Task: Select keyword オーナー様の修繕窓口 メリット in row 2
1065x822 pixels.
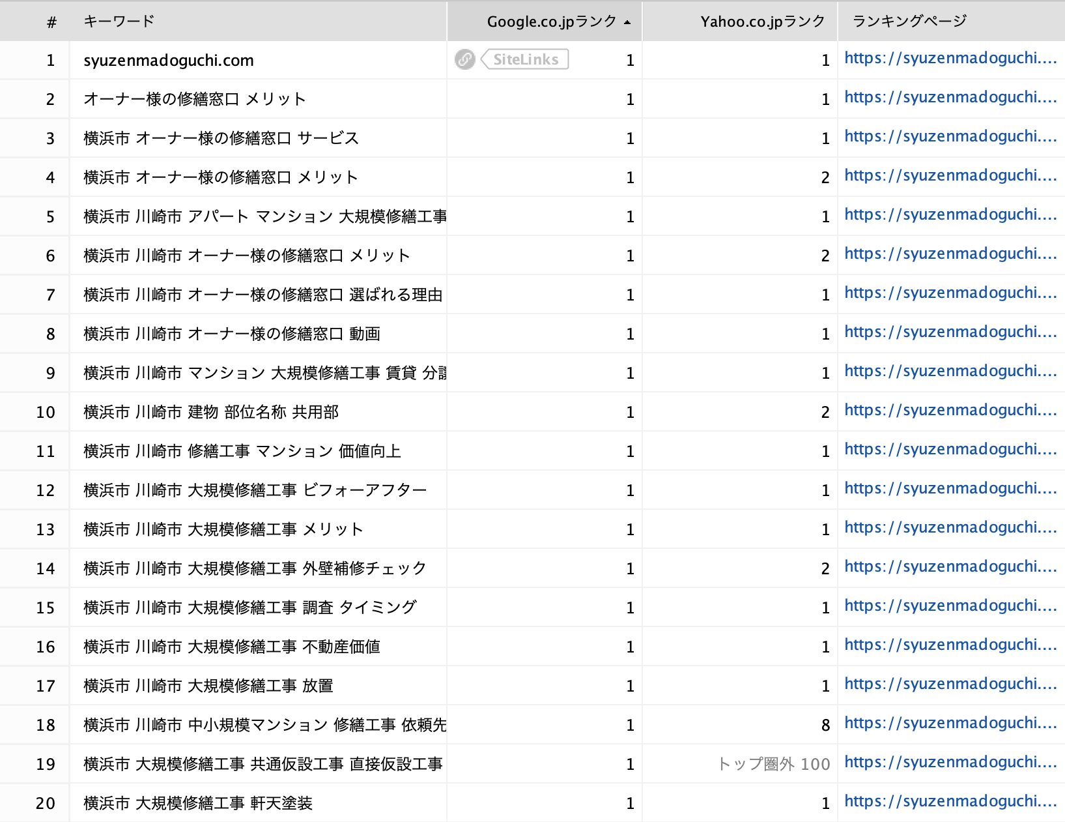Action: (195, 99)
